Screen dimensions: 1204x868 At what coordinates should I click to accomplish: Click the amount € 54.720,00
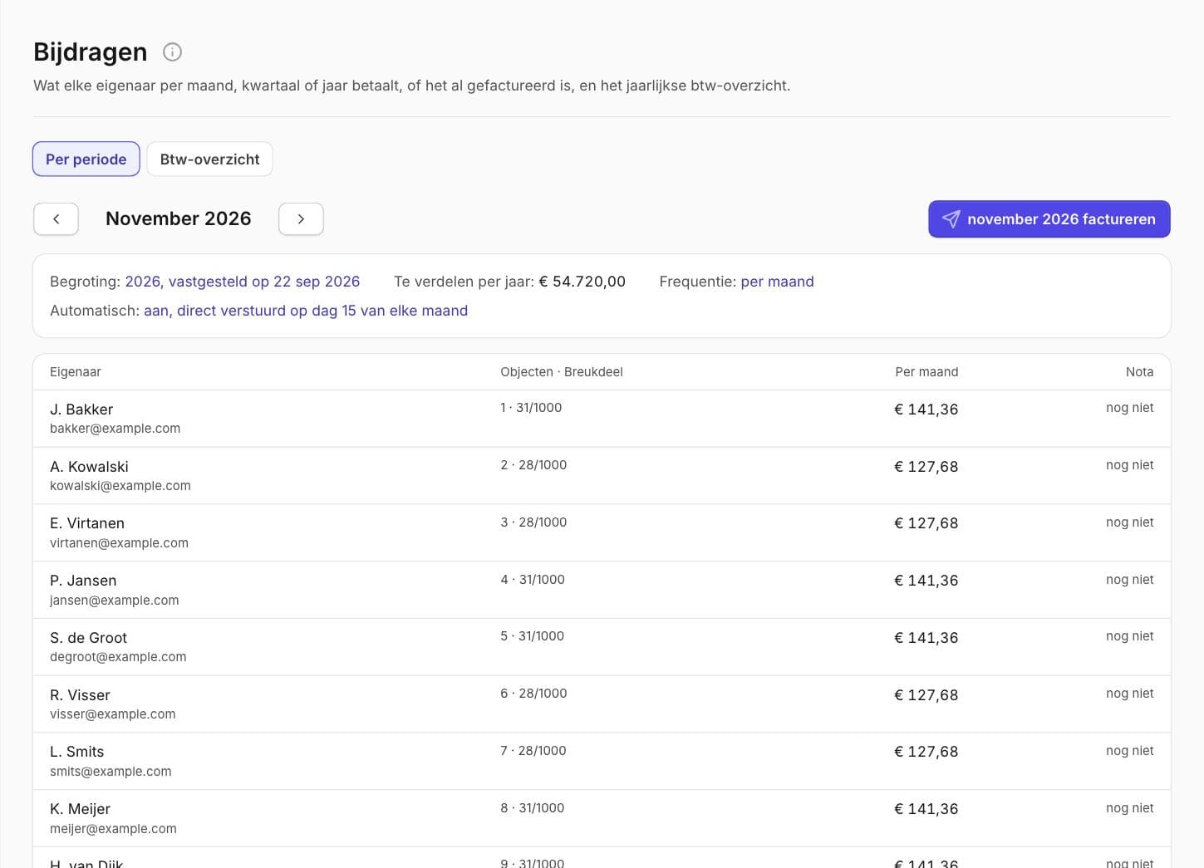pos(582,282)
